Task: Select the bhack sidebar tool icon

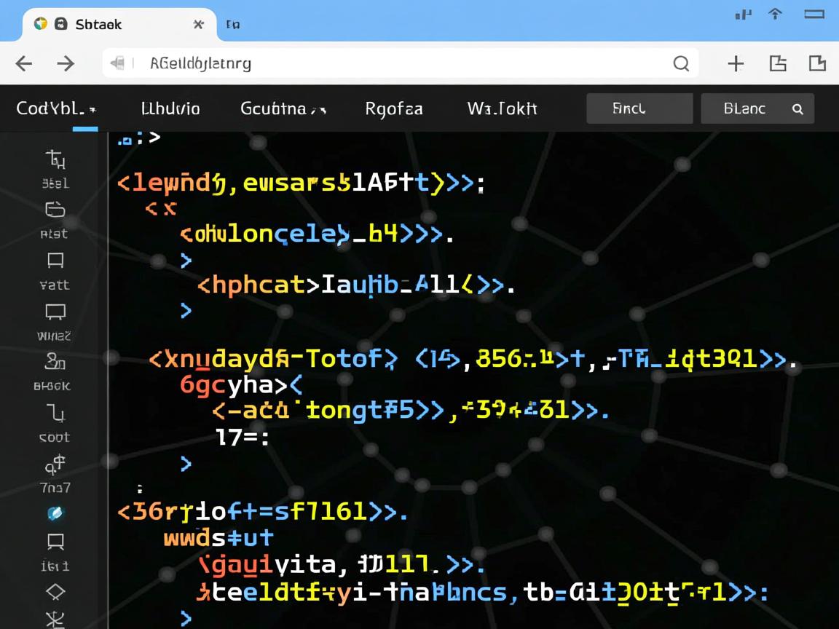Action: point(55,361)
